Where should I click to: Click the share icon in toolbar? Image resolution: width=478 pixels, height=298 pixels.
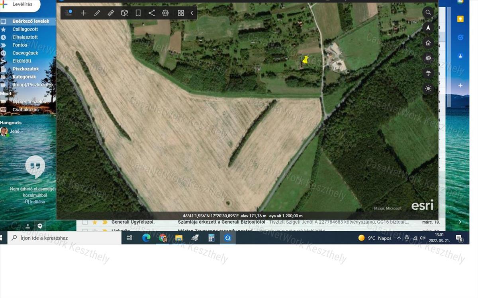(152, 13)
